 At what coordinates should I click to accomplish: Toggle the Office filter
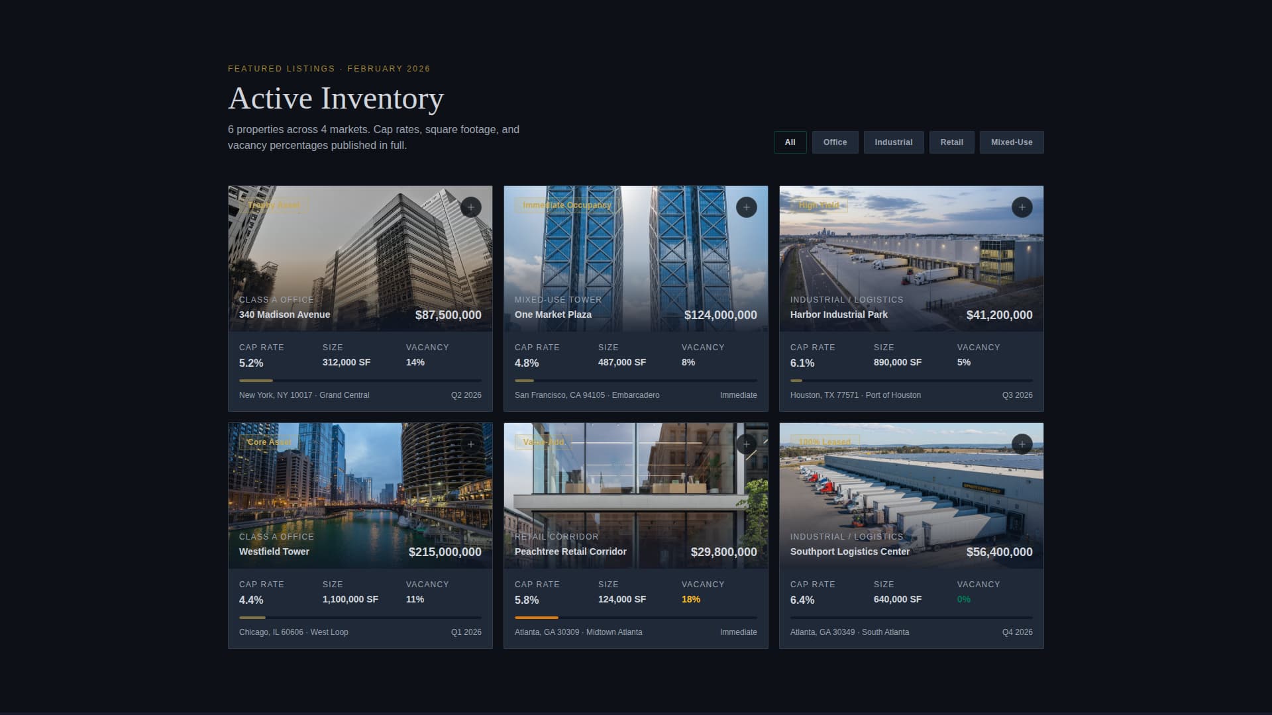pyautogui.click(x=835, y=142)
